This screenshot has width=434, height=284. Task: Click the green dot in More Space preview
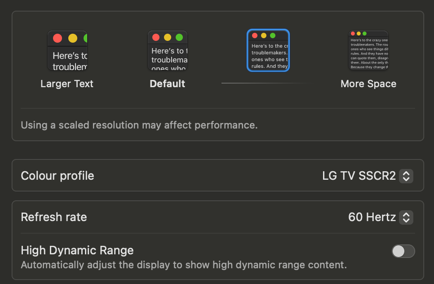pyautogui.click(x=364, y=34)
